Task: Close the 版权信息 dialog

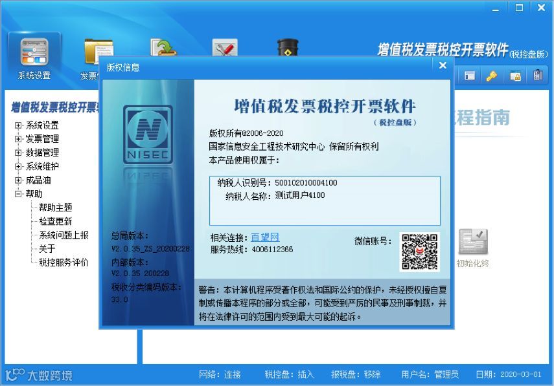Action: (443, 65)
